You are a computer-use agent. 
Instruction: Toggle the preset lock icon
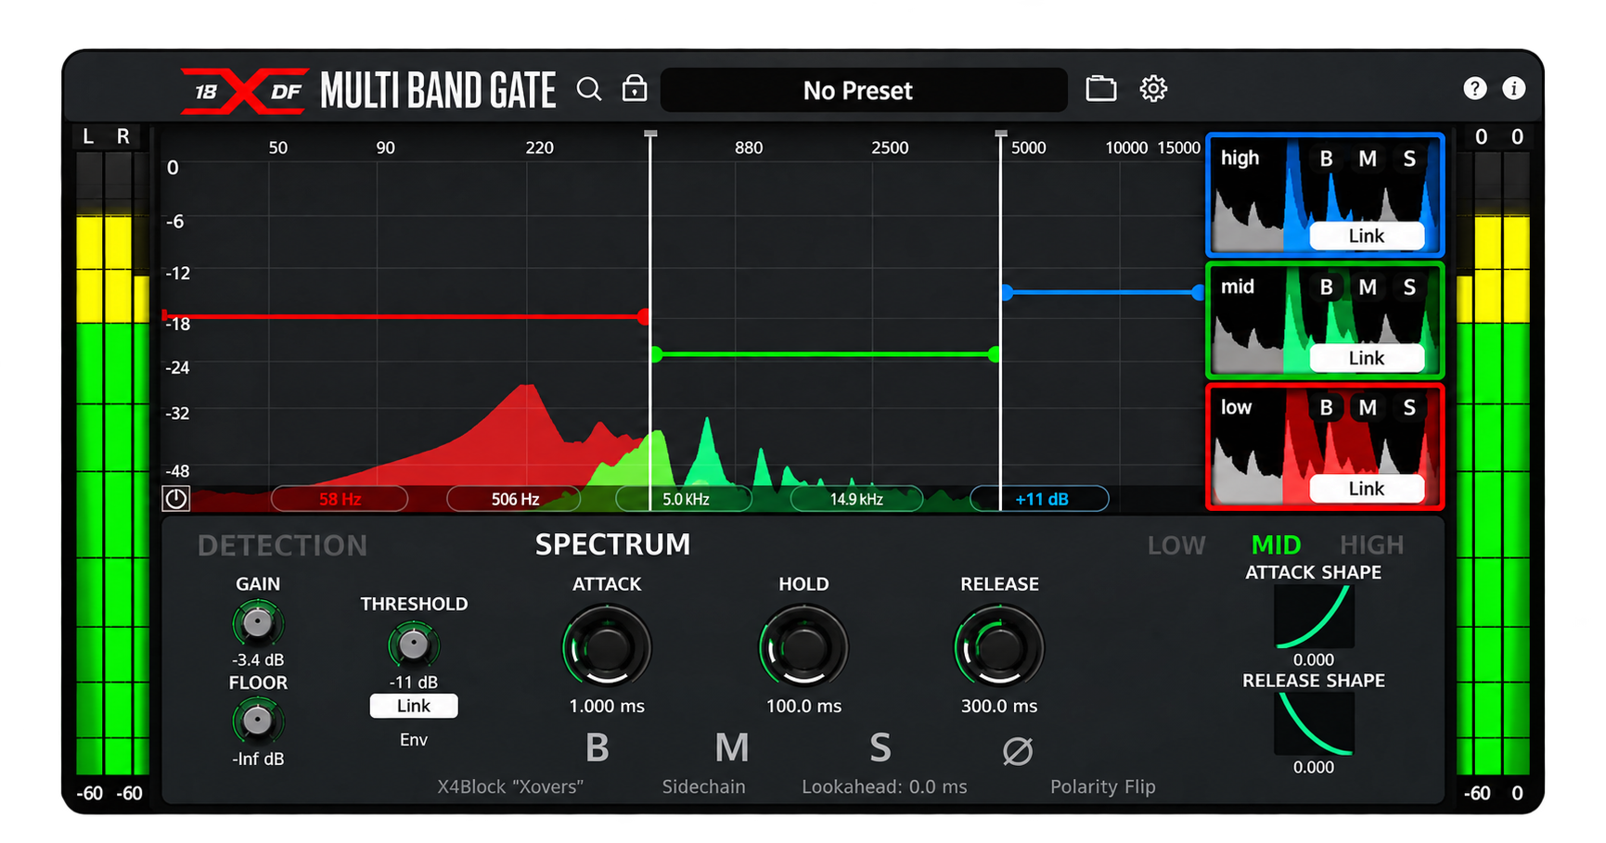(x=635, y=88)
